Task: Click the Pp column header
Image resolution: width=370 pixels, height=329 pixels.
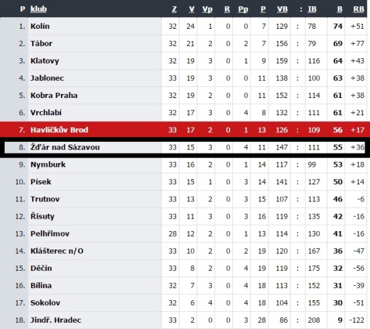Action: [243, 9]
